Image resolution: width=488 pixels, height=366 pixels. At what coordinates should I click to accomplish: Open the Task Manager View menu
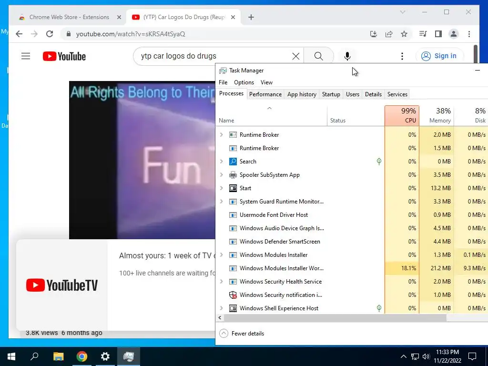coord(266,82)
